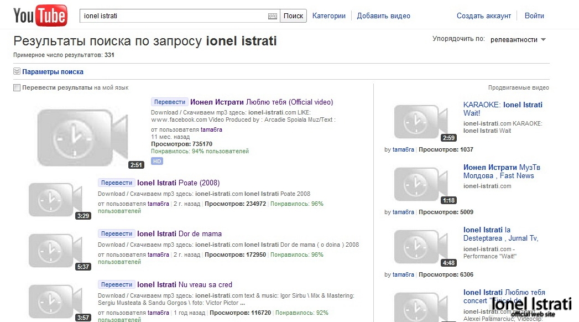
Task: Click the HD badge under first result
Action: [x=157, y=161]
